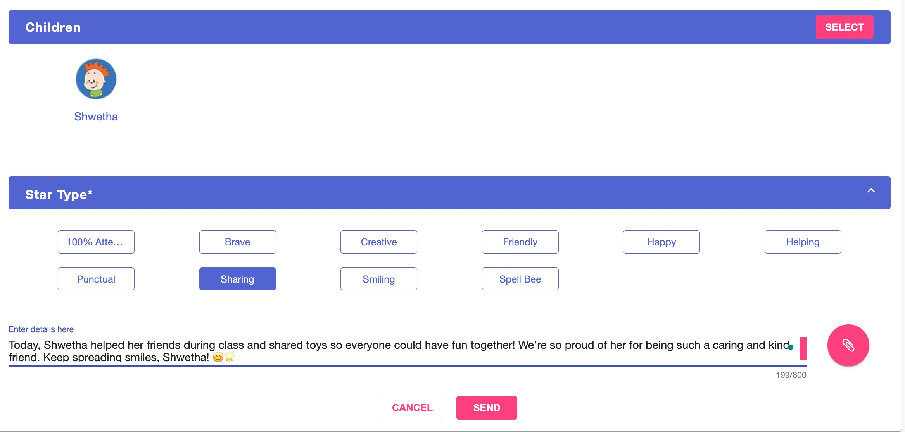Select the Friendly star type
The height and width of the screenshot is (432, 905).
pyautogui.click(x=520, y=242)
